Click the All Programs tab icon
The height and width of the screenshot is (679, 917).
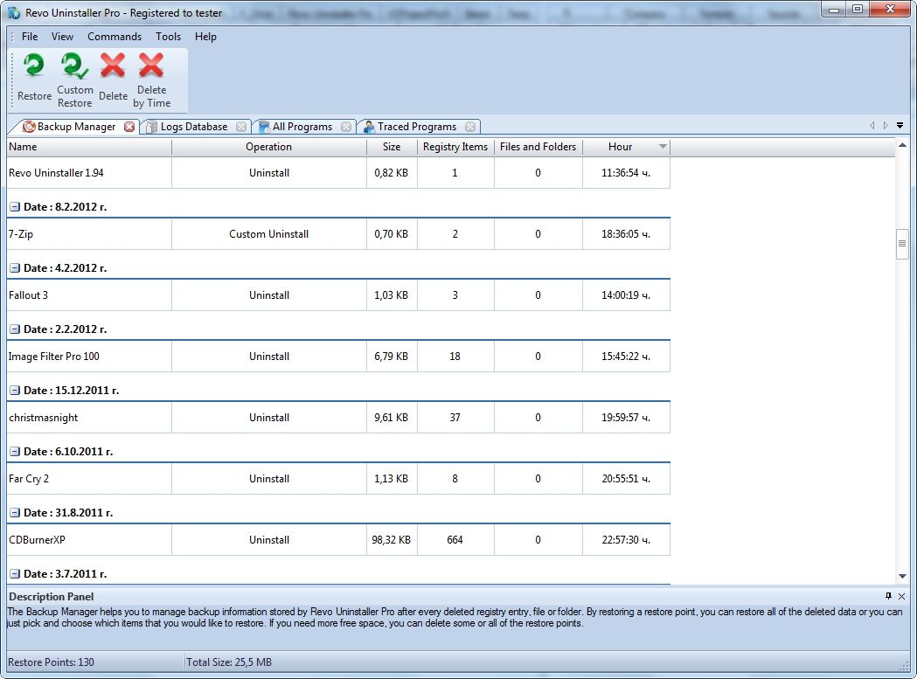(x=264, y=127)
